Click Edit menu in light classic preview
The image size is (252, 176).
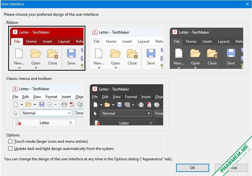(26, 97)
